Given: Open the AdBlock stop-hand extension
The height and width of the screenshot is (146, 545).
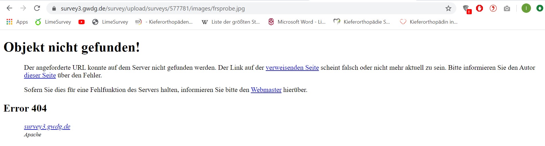Looking at the screenshot, I should [x=479, y=8].
